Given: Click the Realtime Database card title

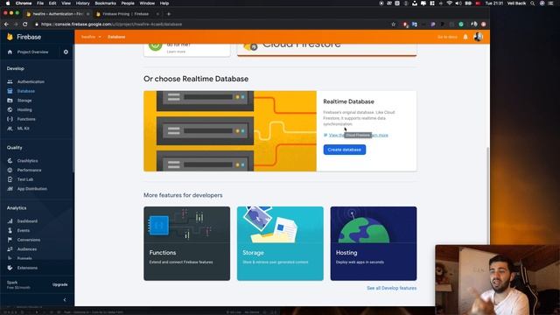Looking at the screenshot, I should (x=348, y=101).
